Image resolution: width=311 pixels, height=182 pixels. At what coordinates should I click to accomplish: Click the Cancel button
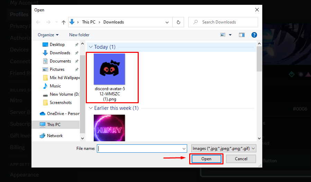(241, 159)
